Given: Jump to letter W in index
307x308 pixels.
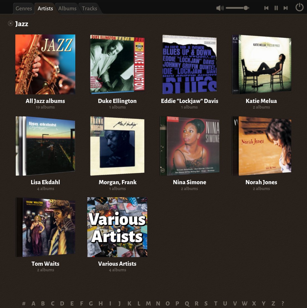Looking at the screenshot, I should (x=245, y=304).
